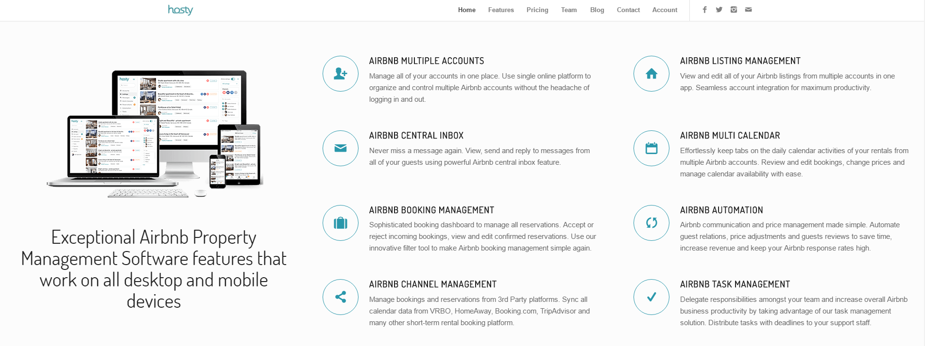Click the Airbnb Listing Management heading

click(740, 61)
